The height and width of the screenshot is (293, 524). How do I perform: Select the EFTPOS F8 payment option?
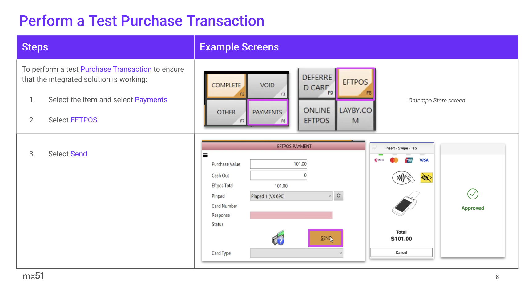(355, 84)
